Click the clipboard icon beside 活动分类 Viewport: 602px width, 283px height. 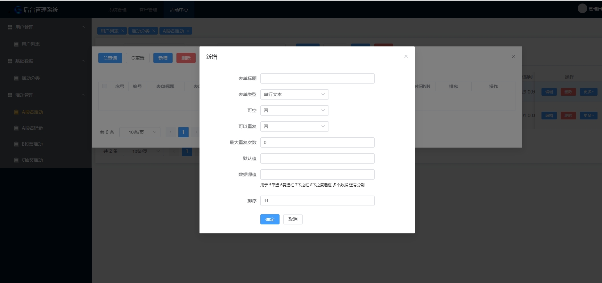(16, 78)
